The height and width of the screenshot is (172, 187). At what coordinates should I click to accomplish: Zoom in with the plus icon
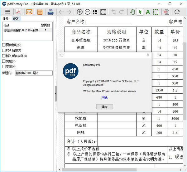80,12
